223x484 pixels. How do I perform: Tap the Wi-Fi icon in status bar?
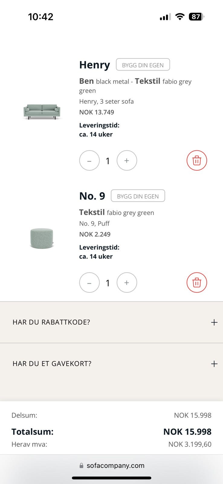coord(180,17)
